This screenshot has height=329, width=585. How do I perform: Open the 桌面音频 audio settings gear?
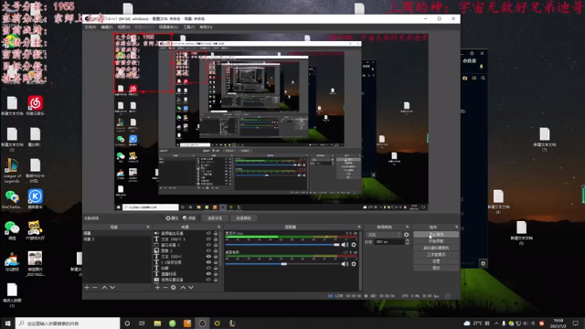(x=354, y=264)
